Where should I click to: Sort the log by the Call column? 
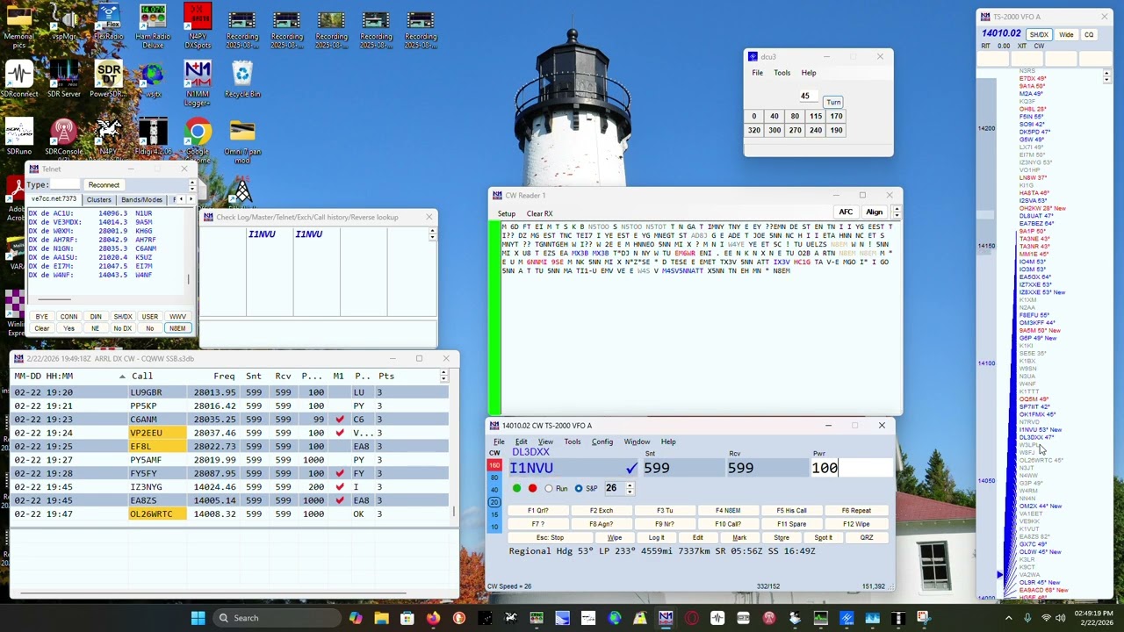tap(142, 376)
